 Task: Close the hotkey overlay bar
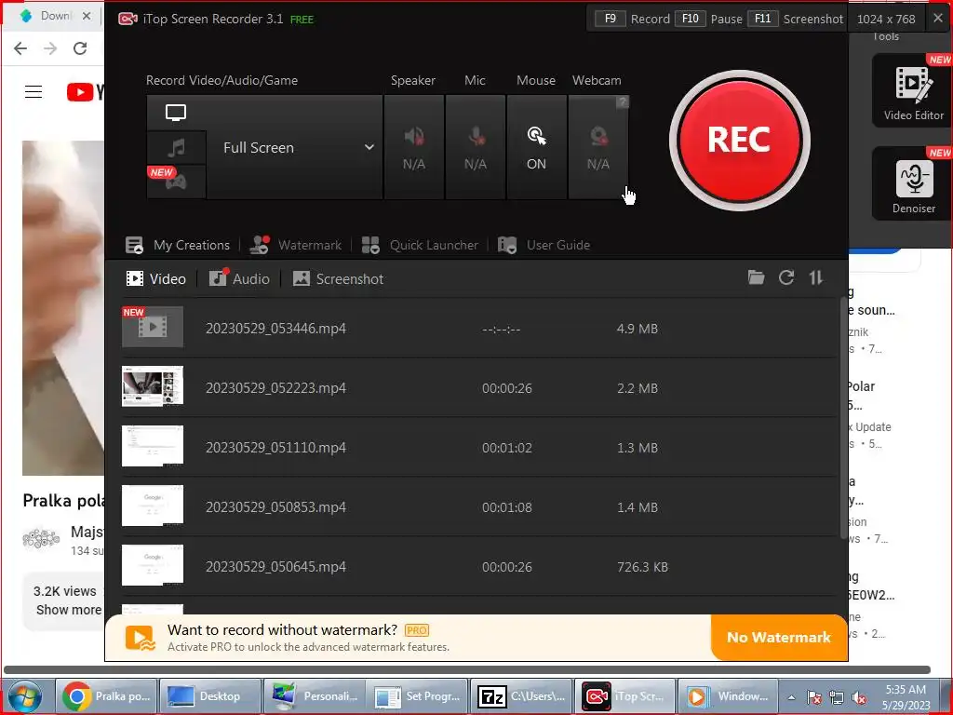coord(938,19)
